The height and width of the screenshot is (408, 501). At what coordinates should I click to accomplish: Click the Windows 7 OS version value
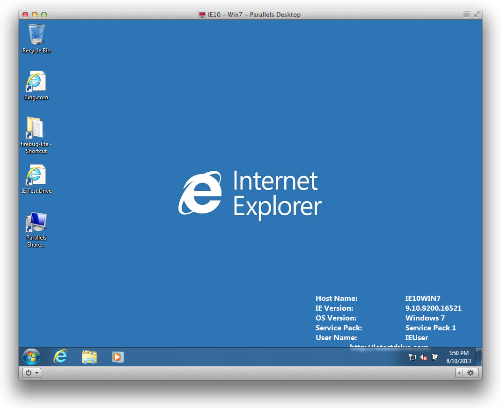click(x=425, y=318)
